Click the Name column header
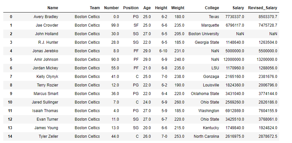Viewport: 292px width, 143px height. (53, 8)
